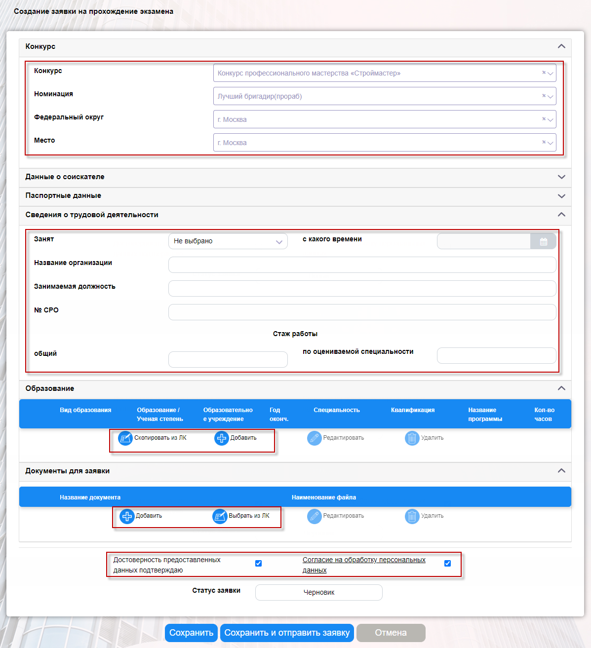The width and height of the screenshot is (591, 648).
Task: Open the Занят dropdown
Action: 228,241
